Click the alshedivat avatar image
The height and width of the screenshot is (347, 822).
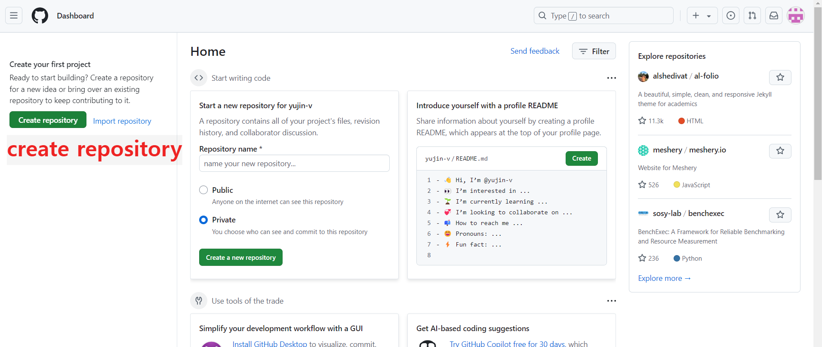643,76
